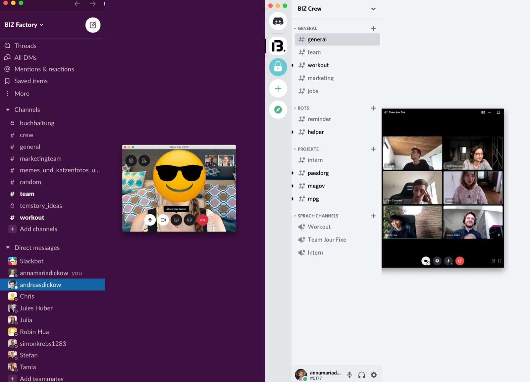Open Slack call settings gear
Viewport: 530px width, 382px height.
[x=131, y=160]
